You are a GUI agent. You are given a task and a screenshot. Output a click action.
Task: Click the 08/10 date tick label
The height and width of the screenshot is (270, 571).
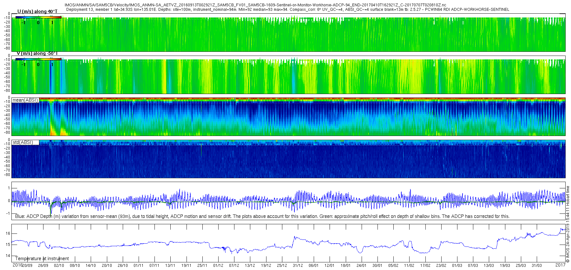tap(75, 266)
